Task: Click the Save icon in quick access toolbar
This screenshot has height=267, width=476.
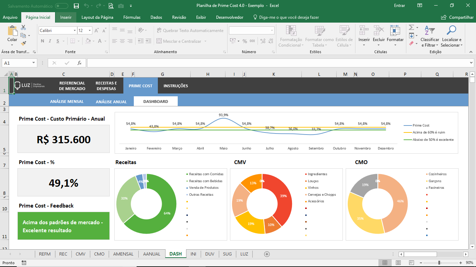Action: [76, 6]
